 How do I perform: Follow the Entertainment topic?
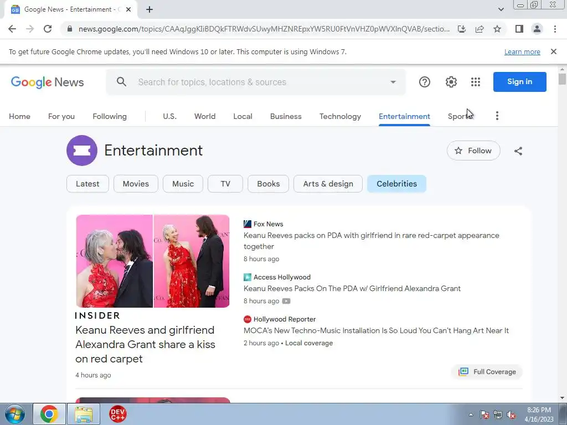click(x=473, y=151)
